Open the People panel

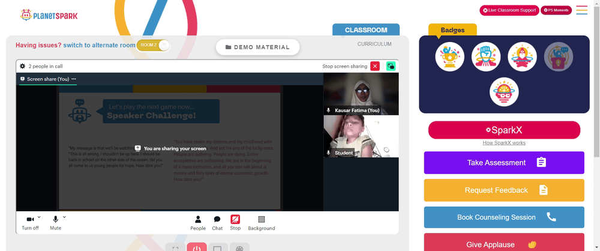click(198, 223)
